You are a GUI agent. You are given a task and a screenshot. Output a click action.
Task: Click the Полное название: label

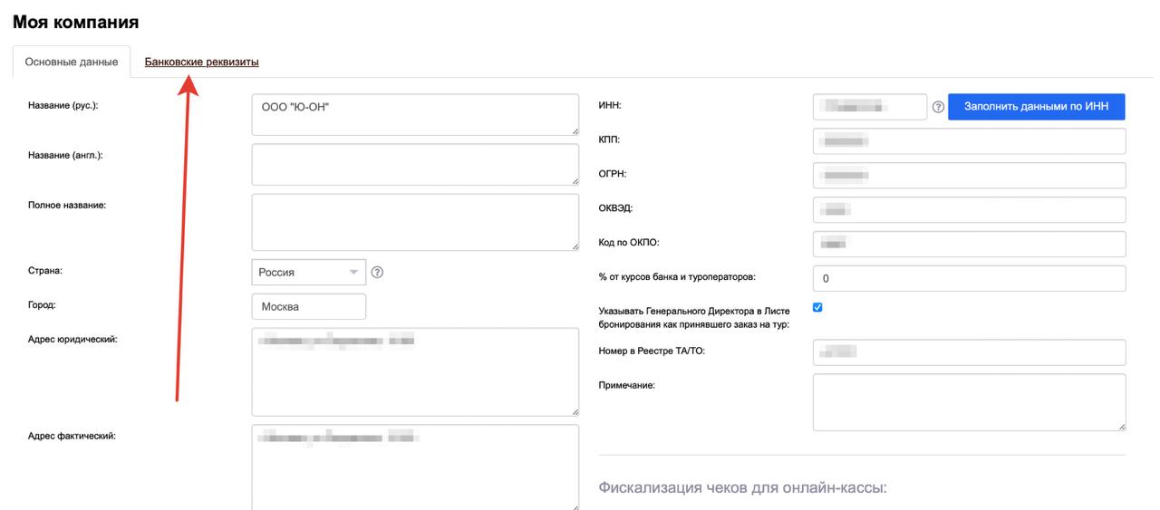(x=68, y=205)
